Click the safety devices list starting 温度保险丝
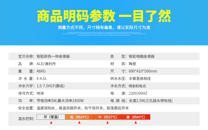208x130 pixels. pos(83,108)
